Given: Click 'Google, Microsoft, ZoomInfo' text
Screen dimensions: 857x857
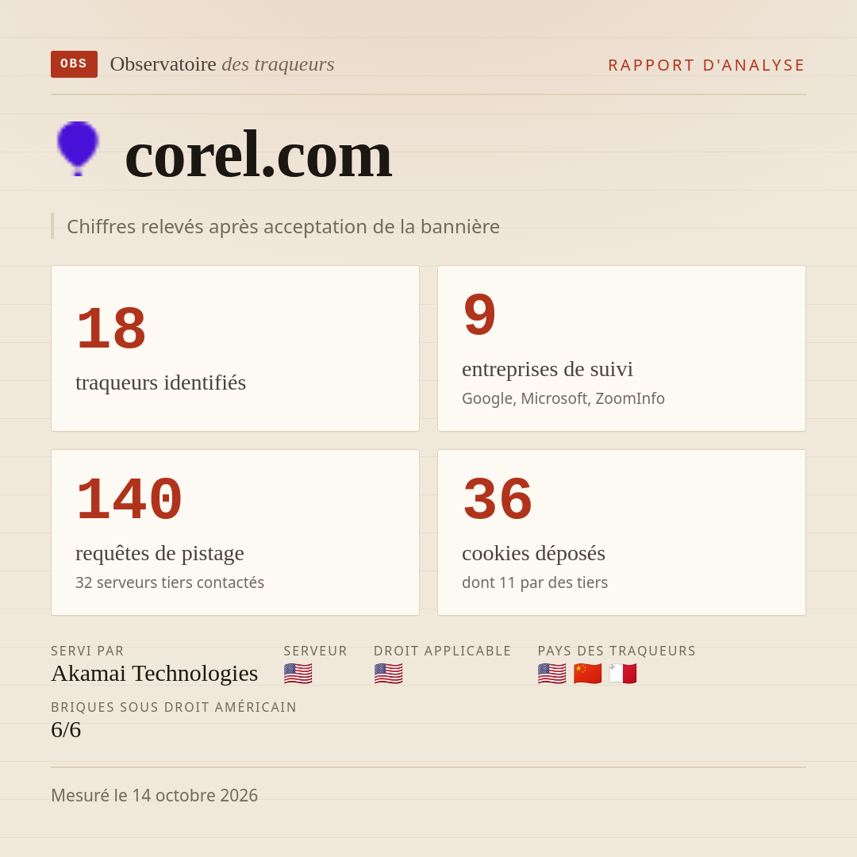Looking at the screenshot, I should click(x=563, y=398).
